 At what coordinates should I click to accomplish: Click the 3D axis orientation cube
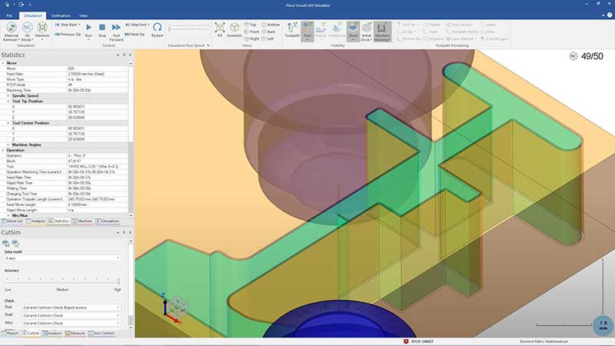coord(178,306)
